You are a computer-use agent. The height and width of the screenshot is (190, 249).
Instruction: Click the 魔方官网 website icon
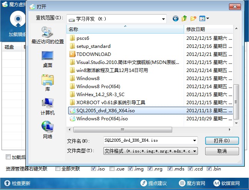pyautogui.click(x=182, y=183)
